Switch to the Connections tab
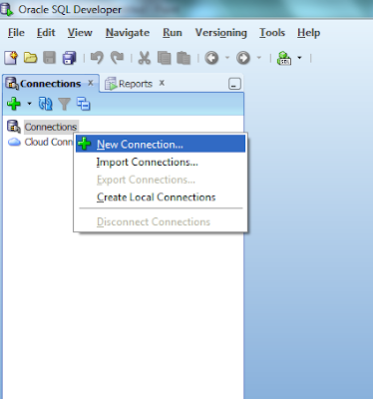Image resolution: width=373 pixels, height=399 pixels. click(x=51, y=84)
